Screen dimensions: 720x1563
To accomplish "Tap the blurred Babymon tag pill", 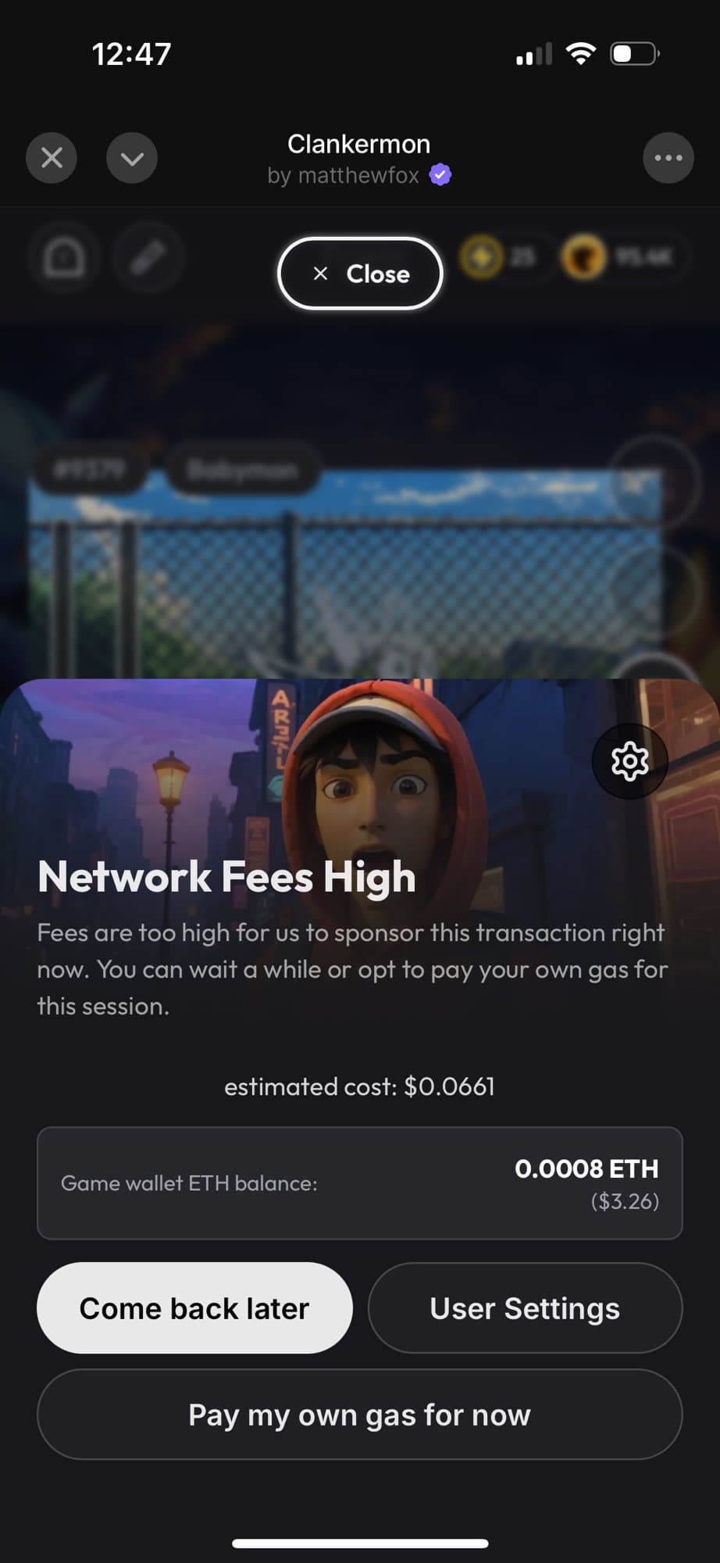I will point(243,470).
